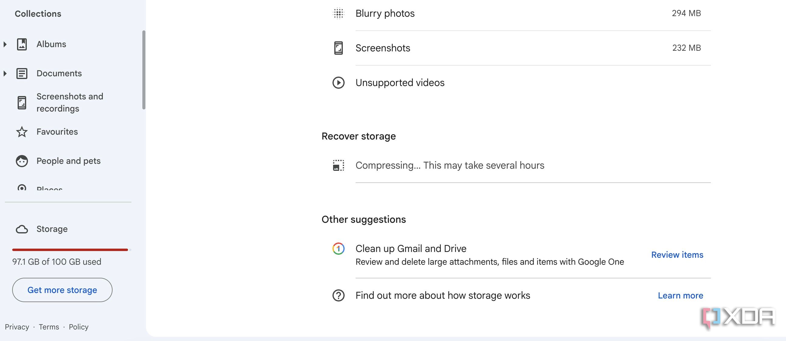This screenshot has height=341, width=786.
Task: Click the 294 MB size value
Action: point(686,13)
